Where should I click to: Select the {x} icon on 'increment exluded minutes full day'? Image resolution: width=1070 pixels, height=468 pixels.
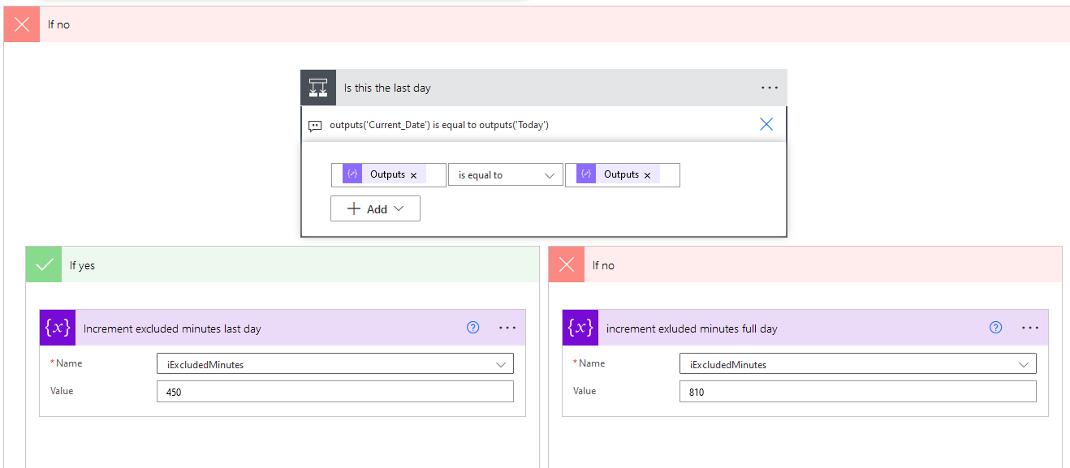click(x=580, y=327)
